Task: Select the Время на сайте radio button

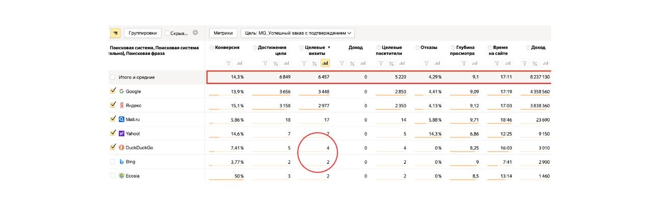Action: pyautogui.click(x=489, y=48)
